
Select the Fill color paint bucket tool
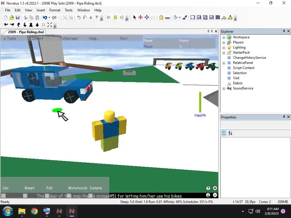click(x=175, y=17)
